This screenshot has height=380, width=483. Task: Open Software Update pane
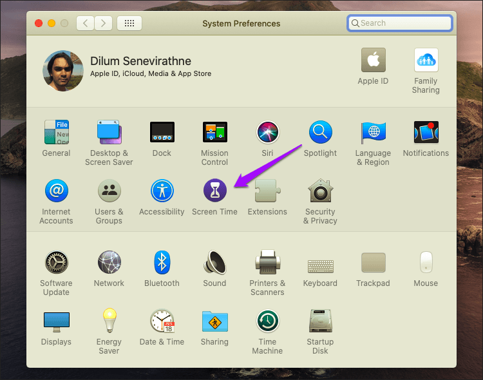pyautogui.click(x=57, y=262)
